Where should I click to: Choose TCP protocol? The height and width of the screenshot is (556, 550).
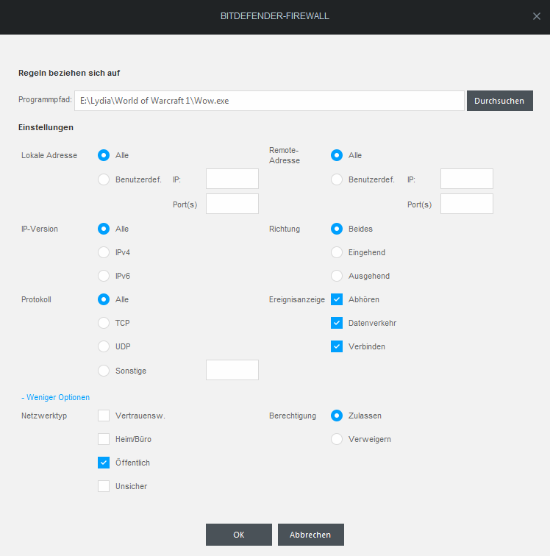[104, 323]
